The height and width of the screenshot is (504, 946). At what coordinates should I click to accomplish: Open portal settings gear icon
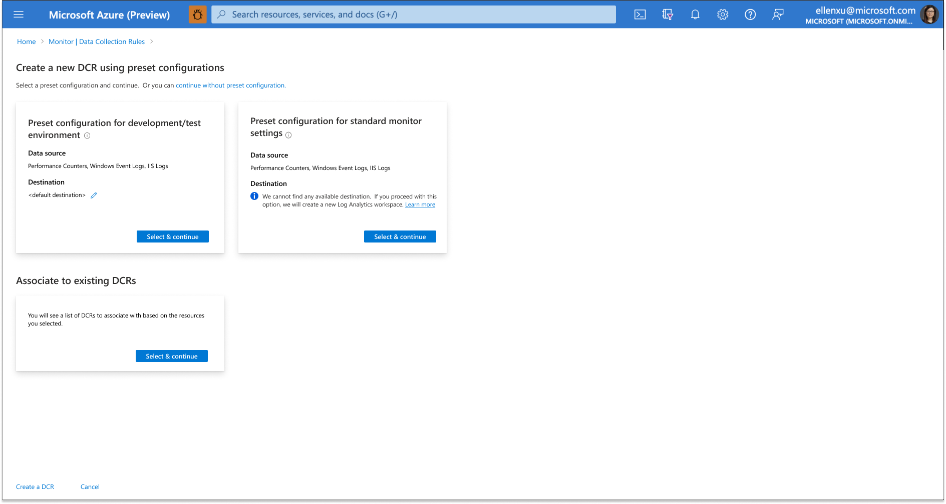(x=723, y=14)
